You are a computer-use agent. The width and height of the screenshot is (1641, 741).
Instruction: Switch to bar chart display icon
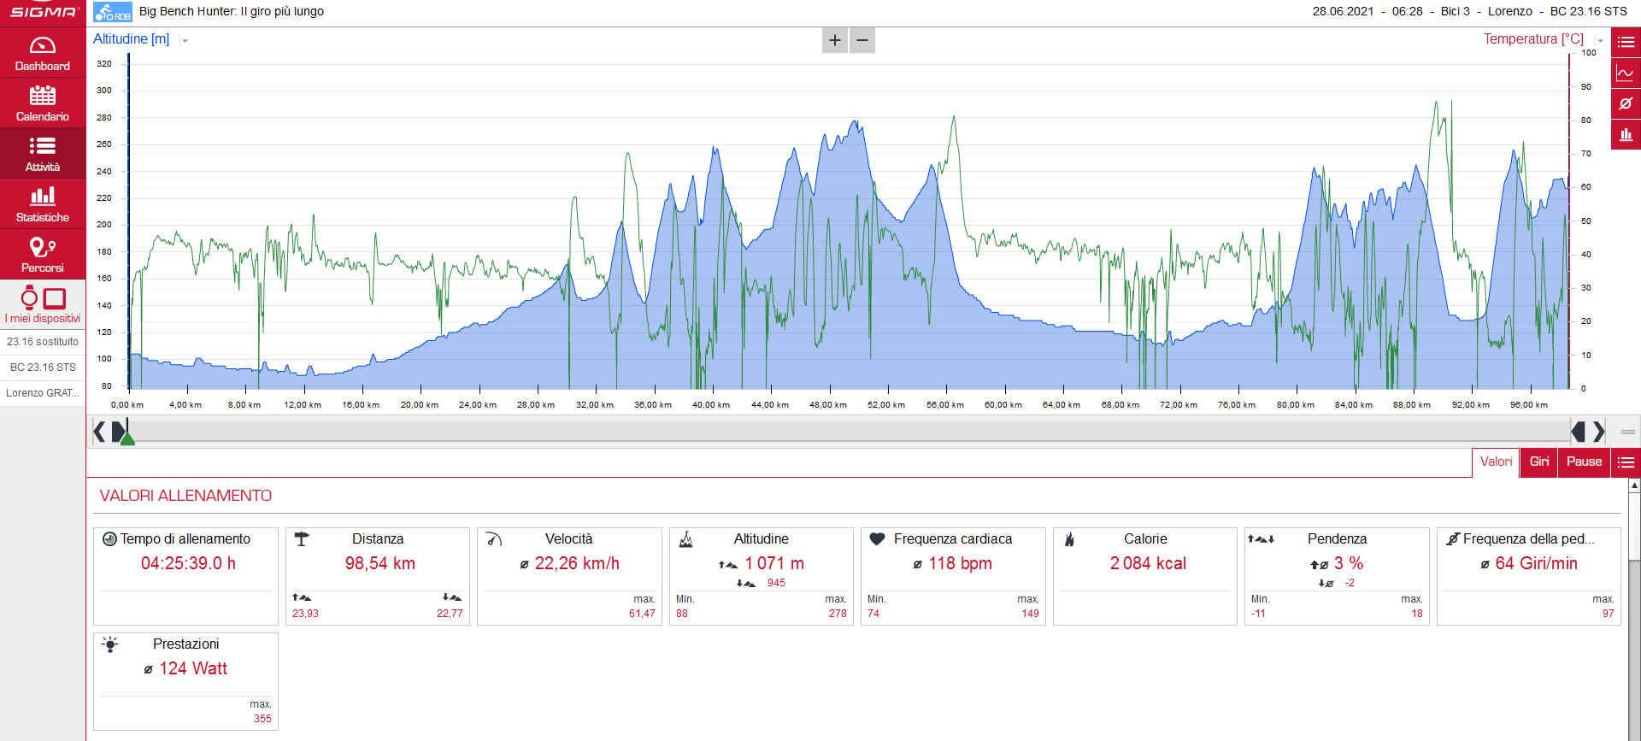coord(1626,135)
